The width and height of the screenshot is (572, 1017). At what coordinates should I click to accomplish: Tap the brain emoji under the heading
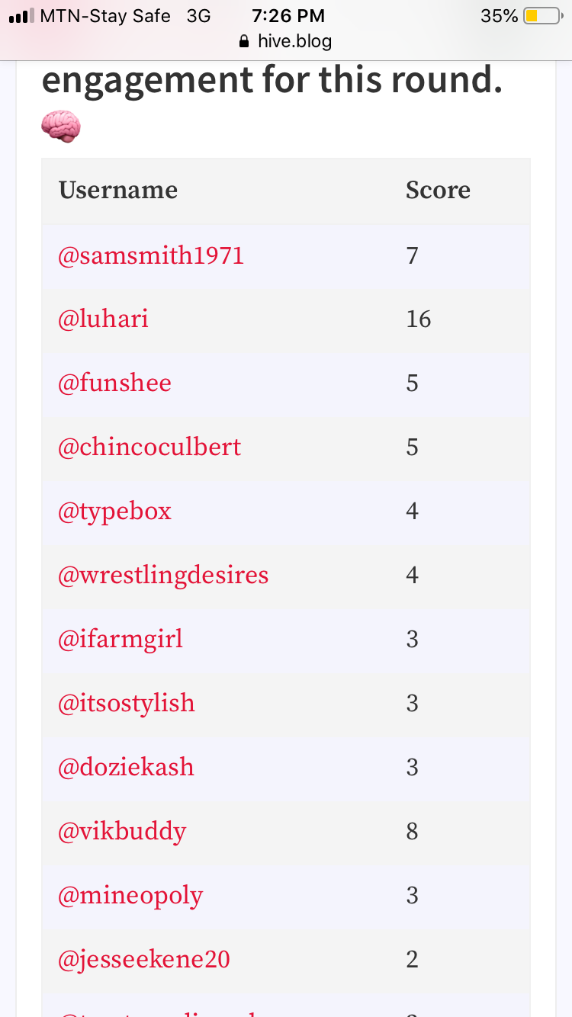[x=61, y=127]
